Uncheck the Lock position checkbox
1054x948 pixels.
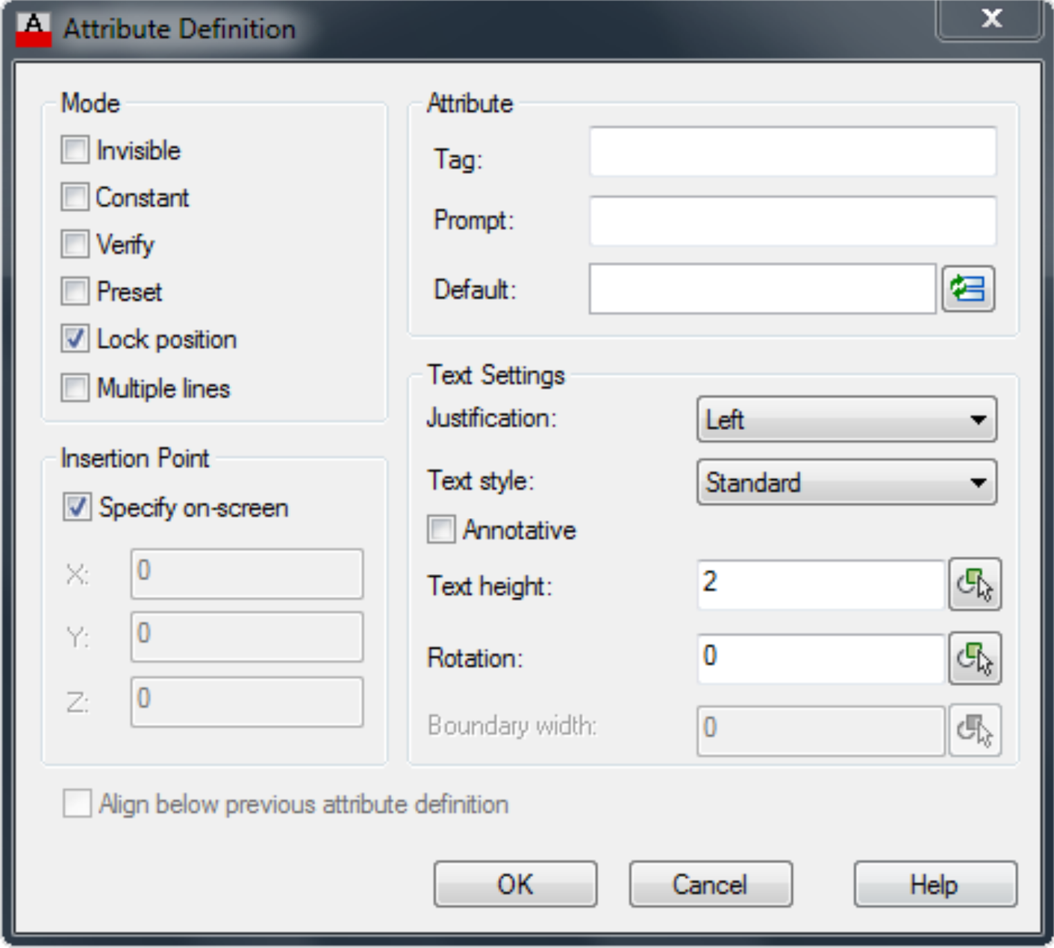(x=75, y=339)
